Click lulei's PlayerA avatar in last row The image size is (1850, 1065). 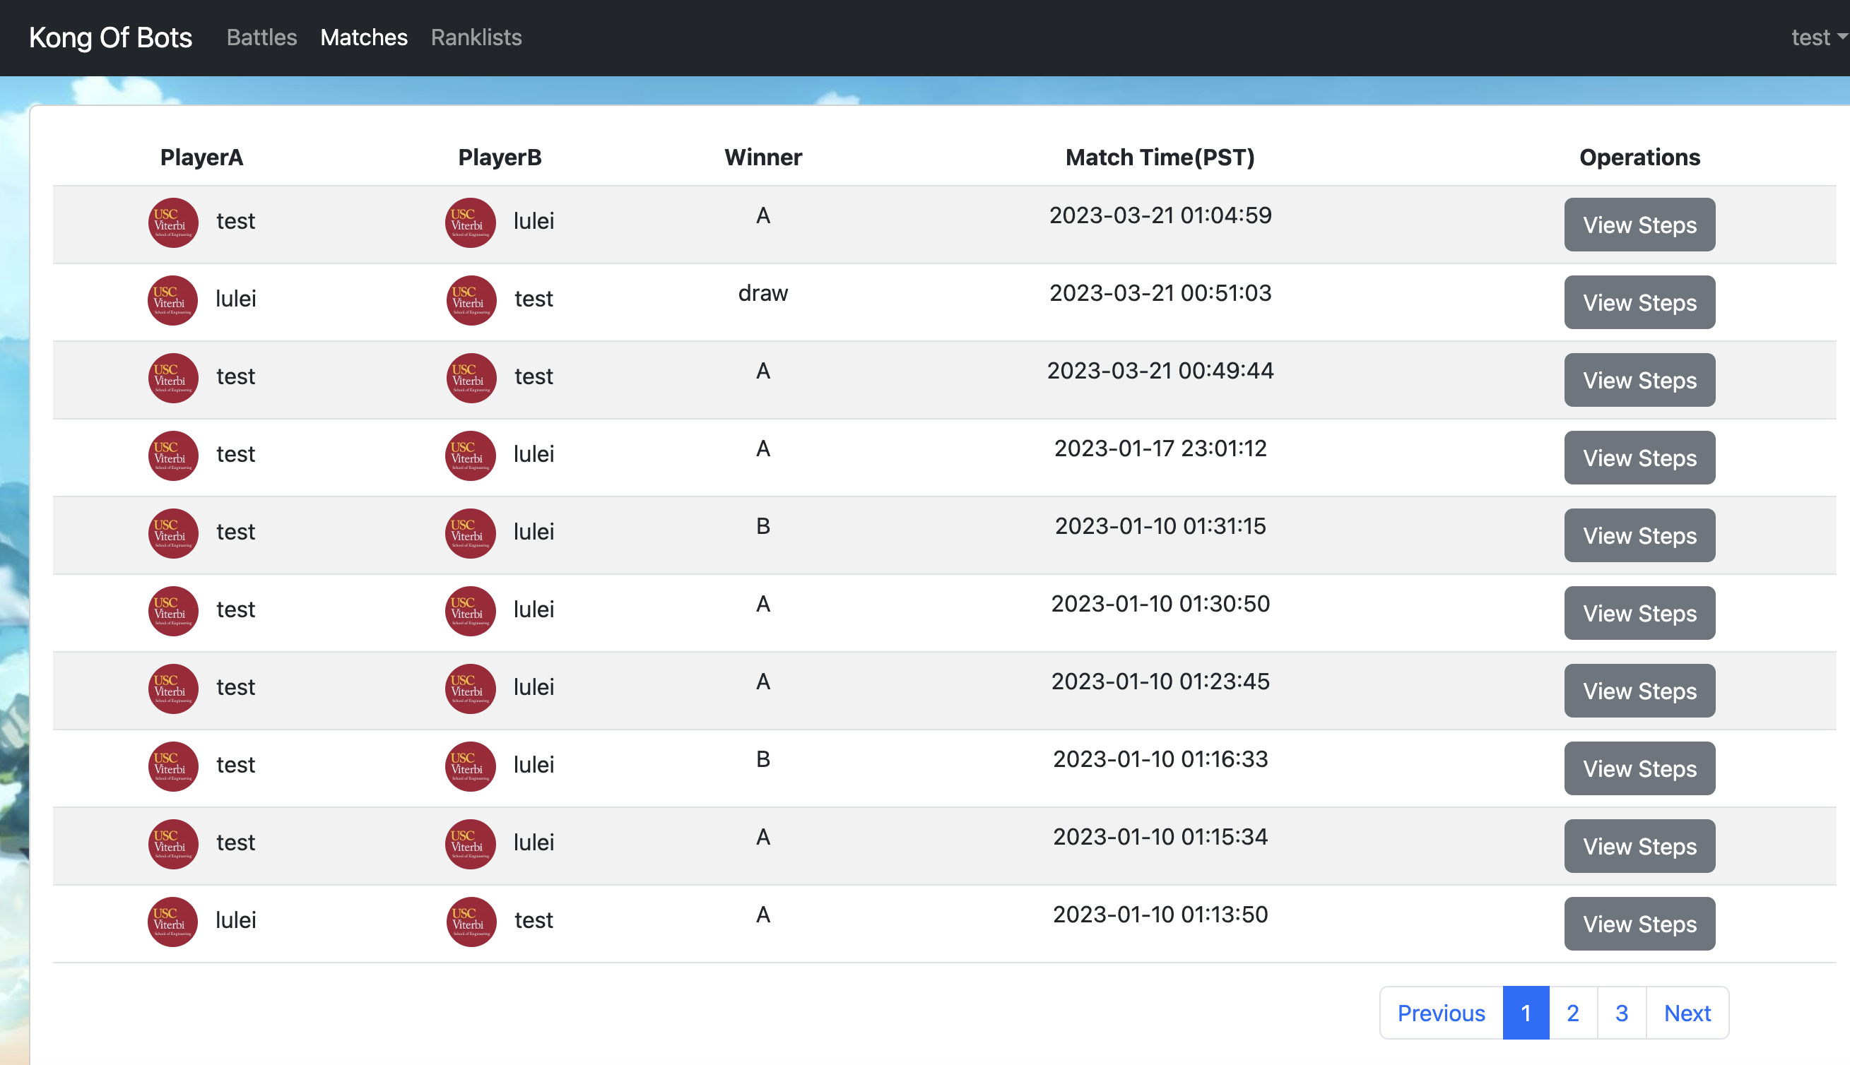click(x=172, y=922)
